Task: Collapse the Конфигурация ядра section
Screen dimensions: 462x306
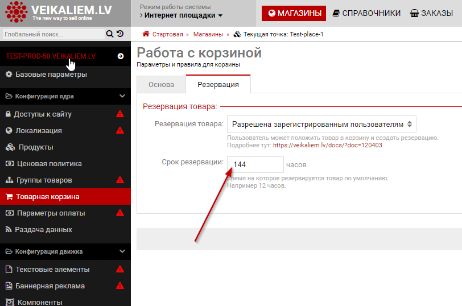Action: pyautogui.click(x=122, y=97)
